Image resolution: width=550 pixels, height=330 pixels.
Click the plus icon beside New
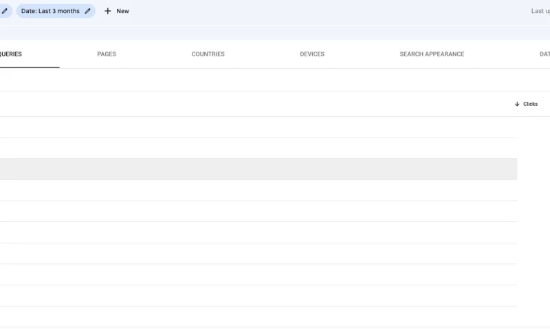(108, 11)
